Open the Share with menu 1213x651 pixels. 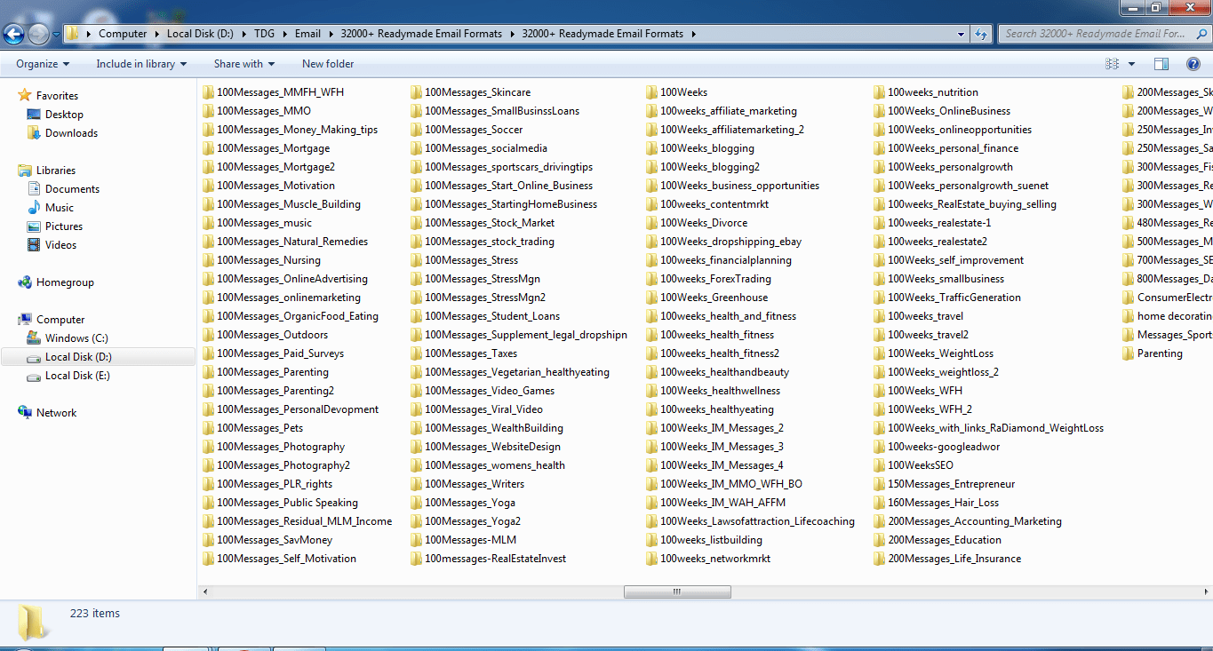coord(243,64)
